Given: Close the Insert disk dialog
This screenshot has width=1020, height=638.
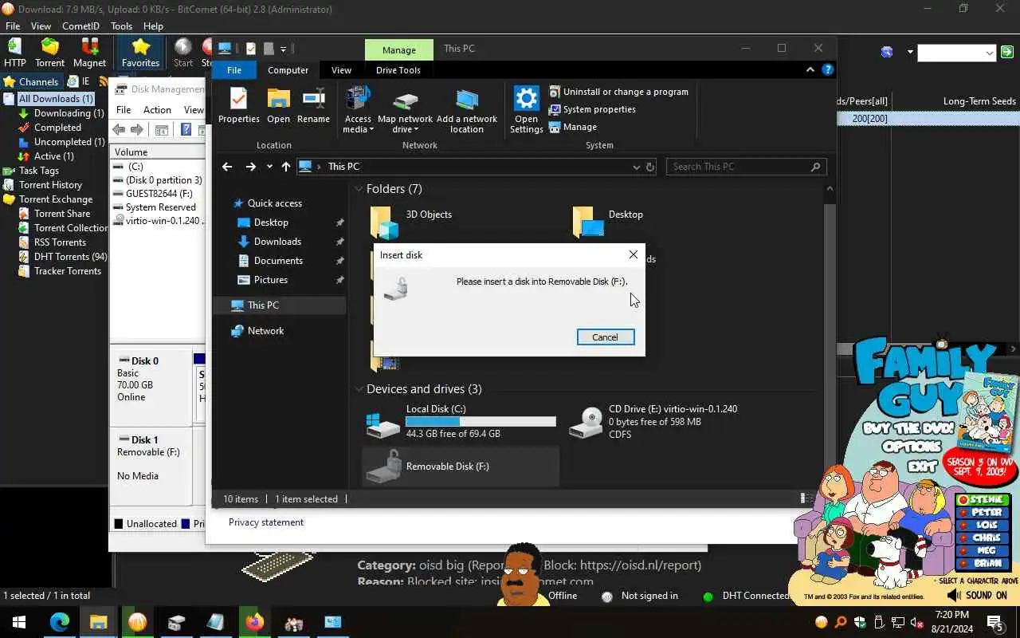Looking at the screenshot, I should 633,254.
